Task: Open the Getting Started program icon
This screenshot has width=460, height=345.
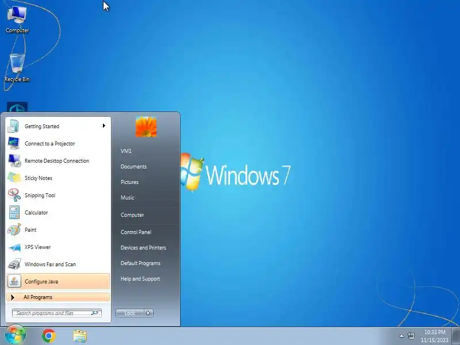Action: point(13,126)
